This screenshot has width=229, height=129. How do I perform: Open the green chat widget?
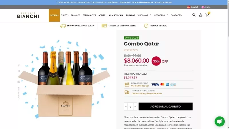[220, 122]
